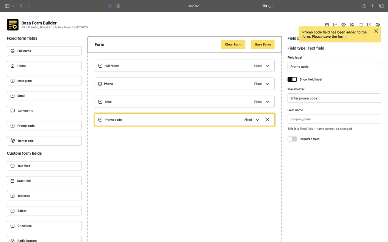Click the Baza Form Builder logo
Screen dimensions: 388x242
coord(13,25)
